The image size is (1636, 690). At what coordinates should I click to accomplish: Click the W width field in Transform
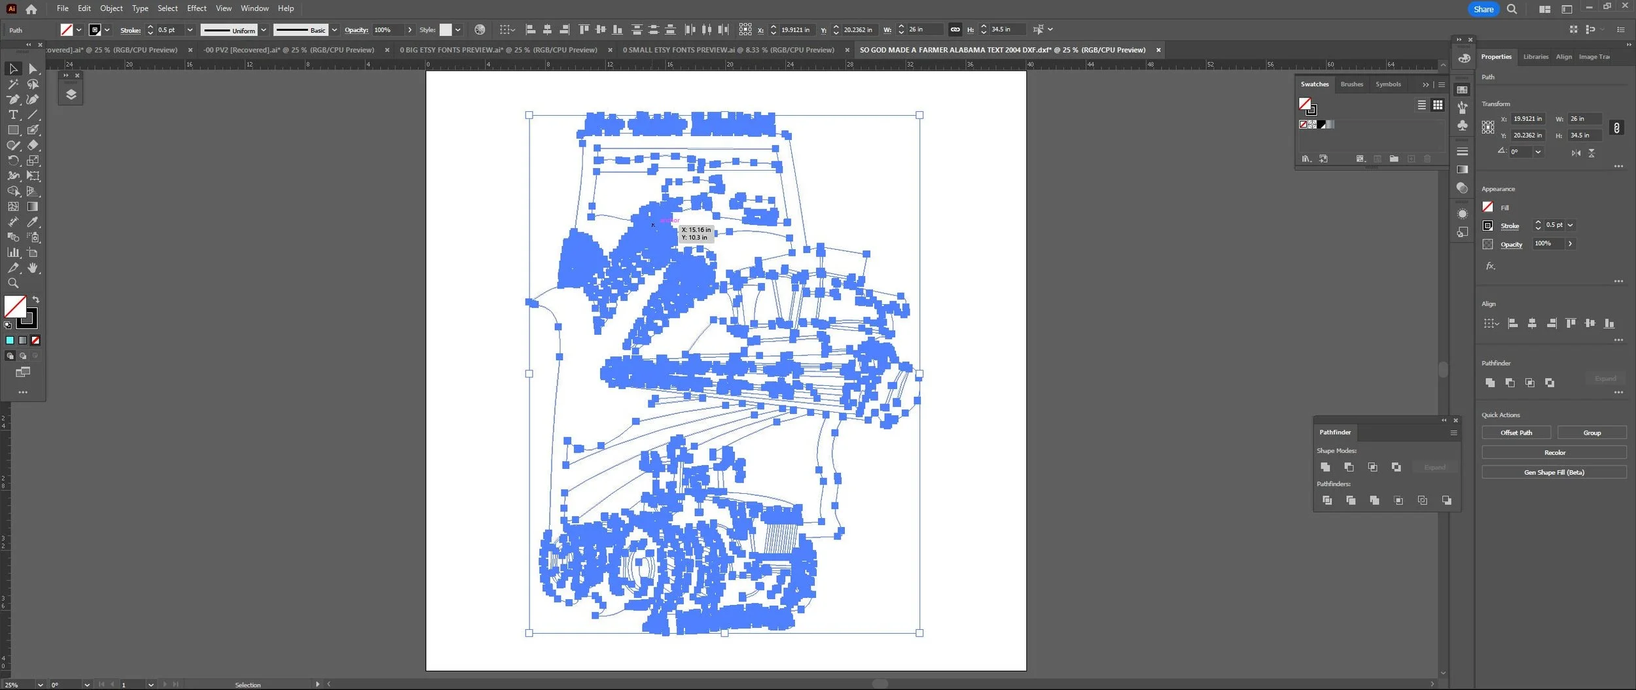coord(1584,119)
